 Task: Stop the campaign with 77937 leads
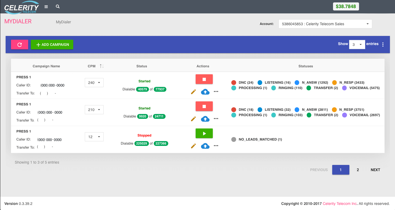point(204,79)
